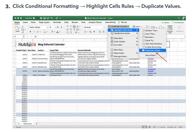Open the Insert ribbon tab
192x132 pixels.
coord(25,22)
